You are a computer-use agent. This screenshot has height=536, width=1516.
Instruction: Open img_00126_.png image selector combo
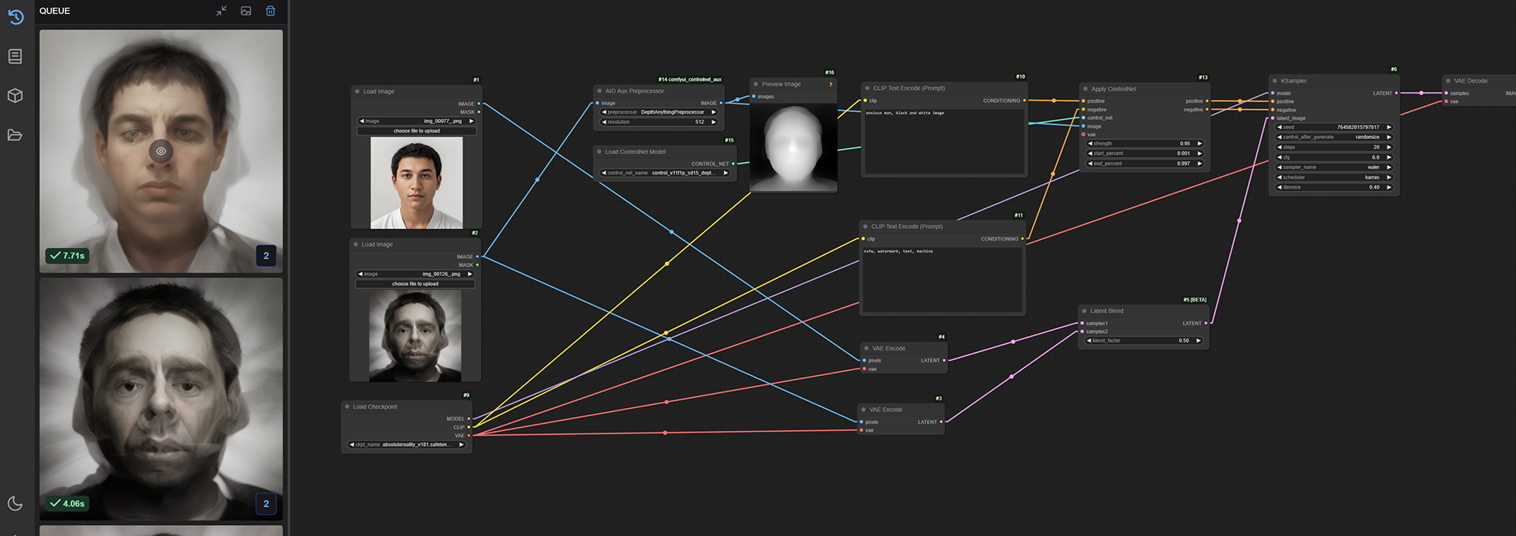pyautogui.click(x=415, y=274)
